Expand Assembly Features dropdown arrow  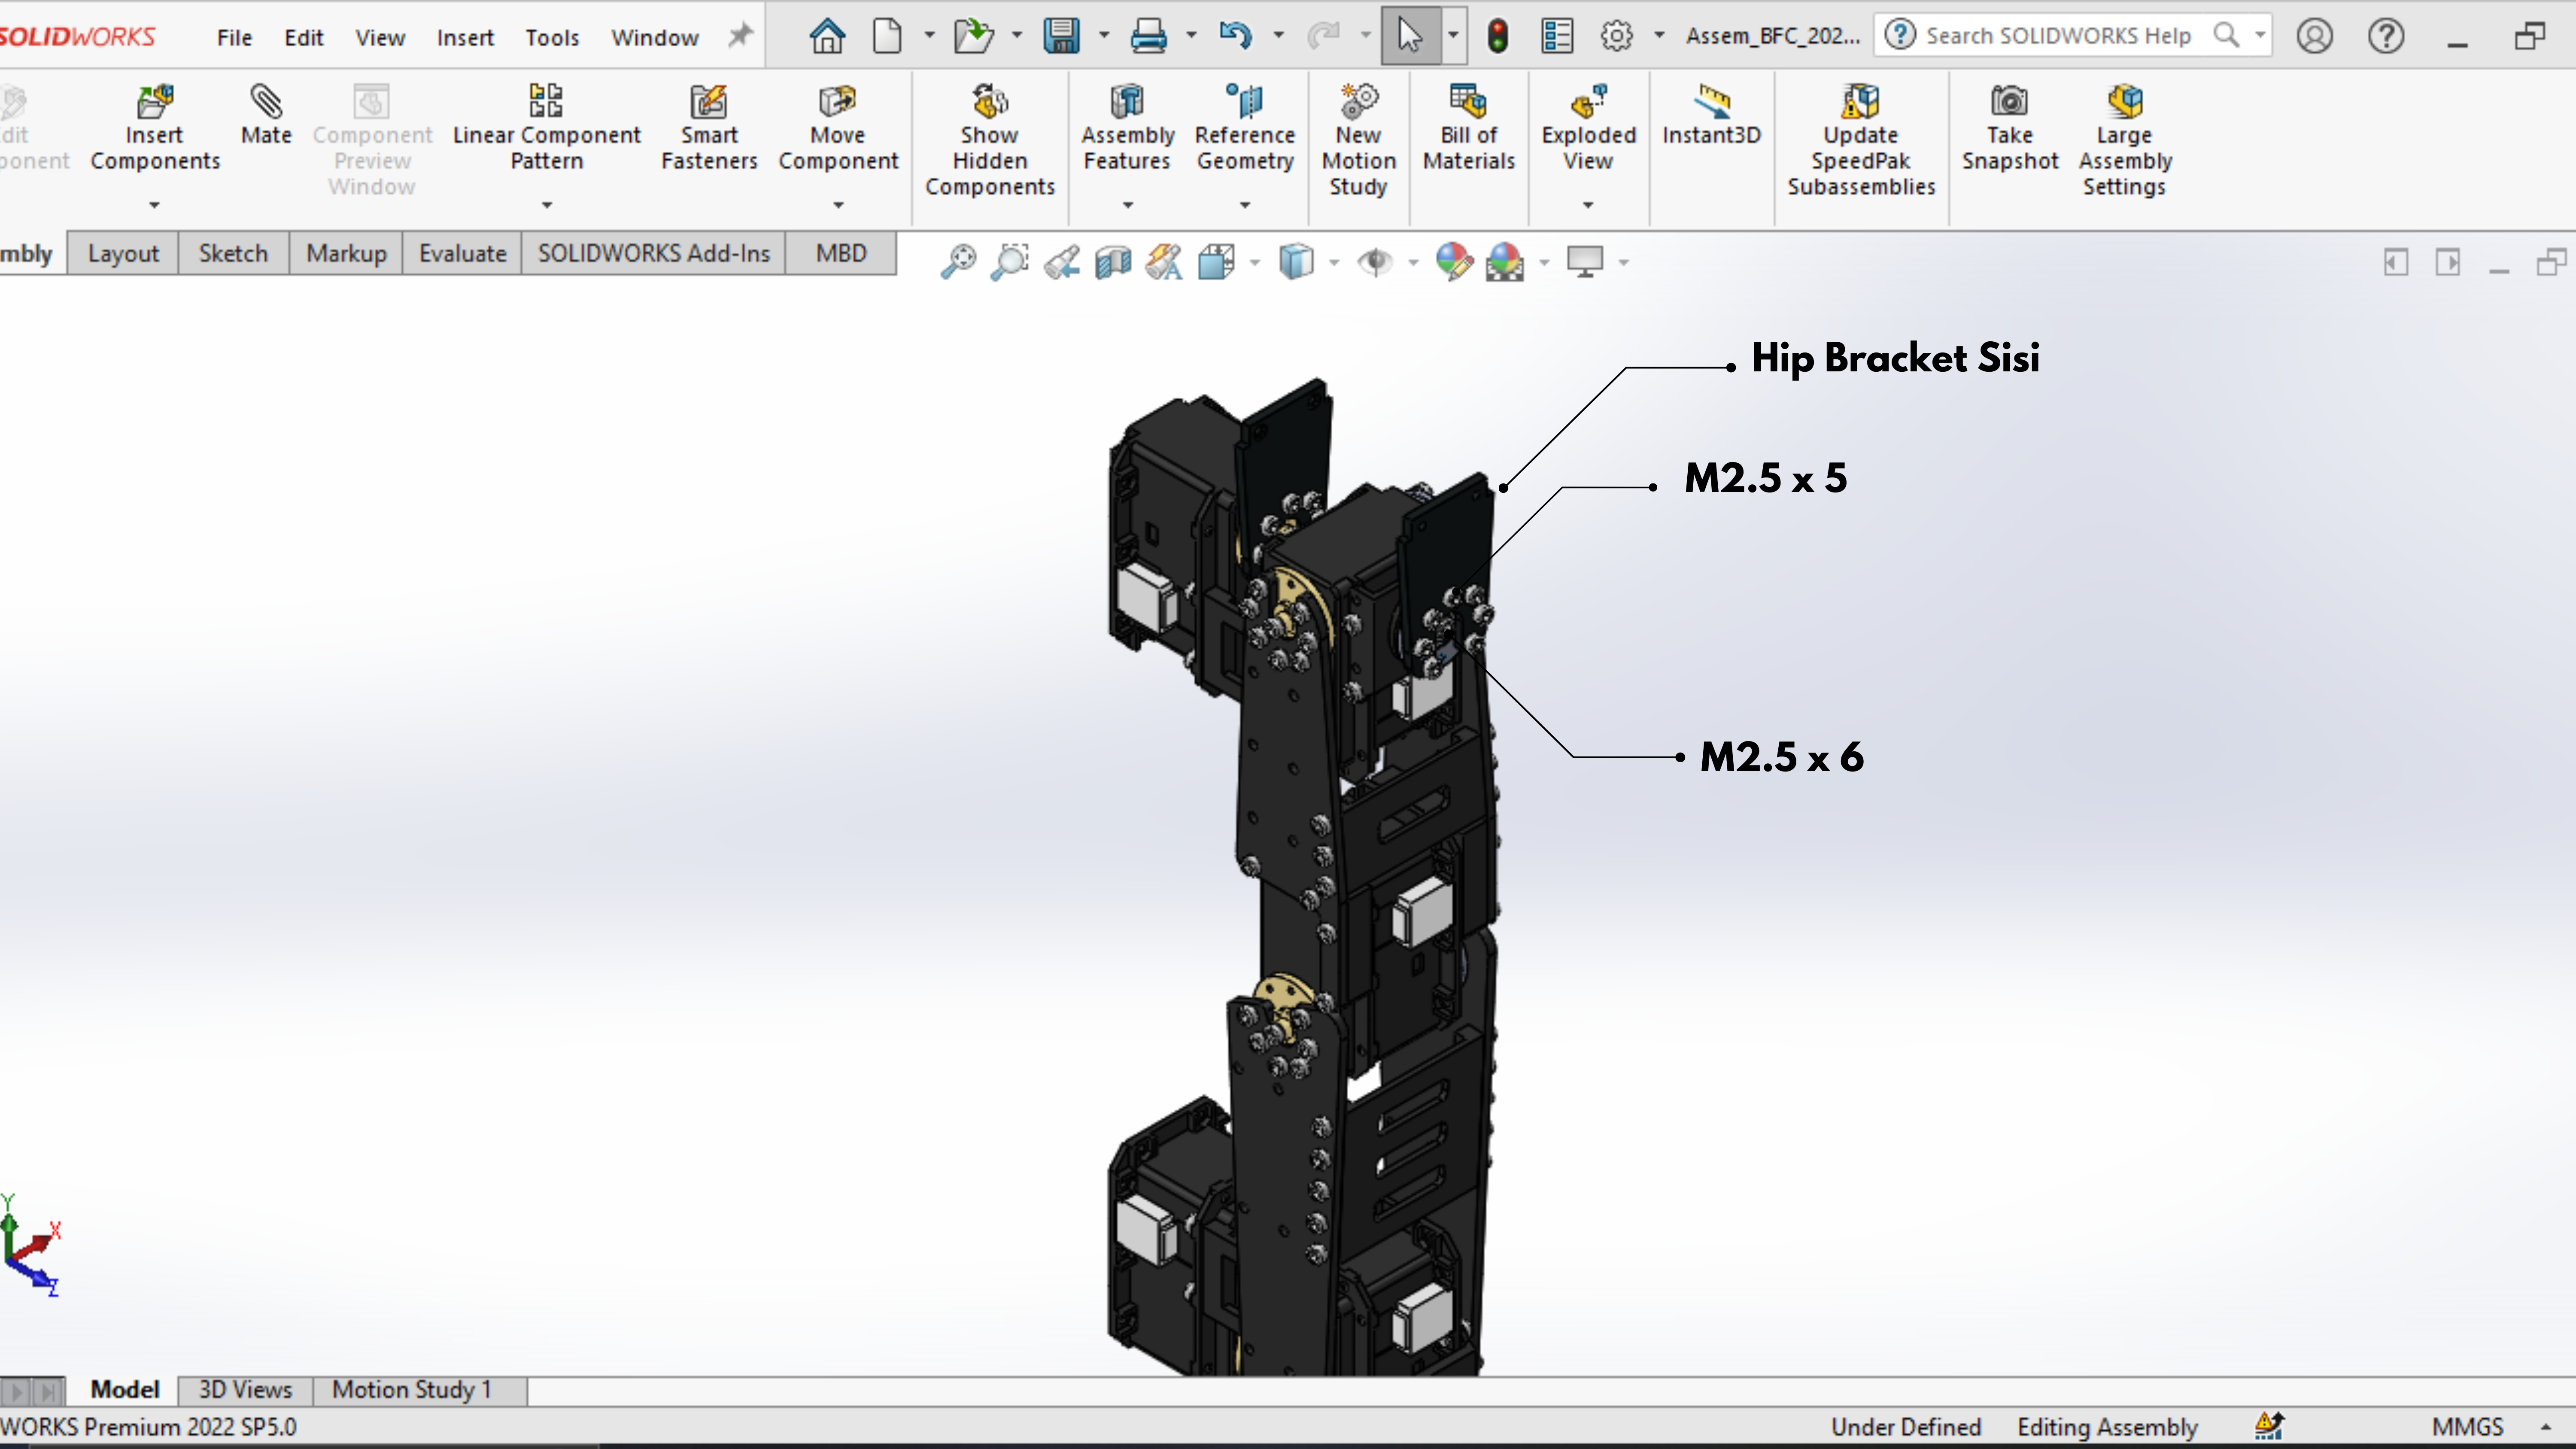1127,205
